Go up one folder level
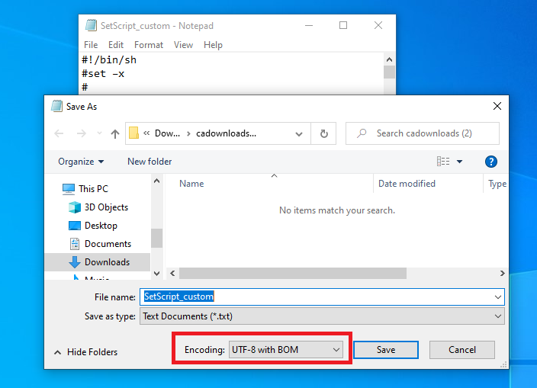 tap(115, 134)
